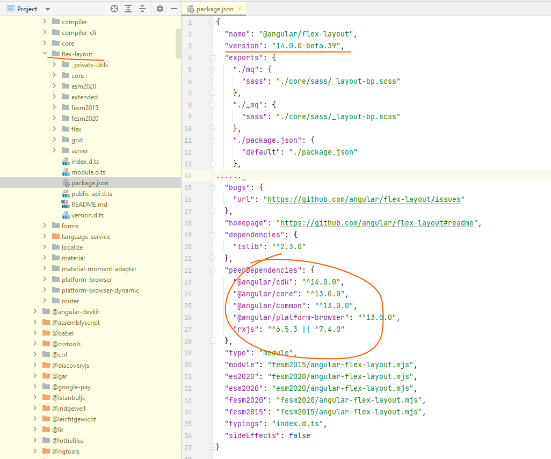
Task: Click the @lottiefiles folder icon
Action: tap(46, 440)
